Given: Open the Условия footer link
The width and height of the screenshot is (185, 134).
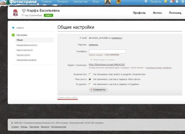Looking at the screenshot, I should (15, 127).
